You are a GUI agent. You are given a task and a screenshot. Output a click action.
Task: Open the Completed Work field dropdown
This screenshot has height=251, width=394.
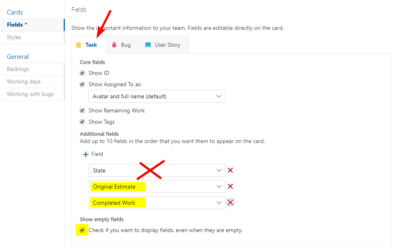click(219, 202)
